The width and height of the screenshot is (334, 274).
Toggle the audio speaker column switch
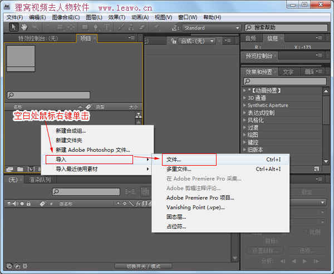16,204
